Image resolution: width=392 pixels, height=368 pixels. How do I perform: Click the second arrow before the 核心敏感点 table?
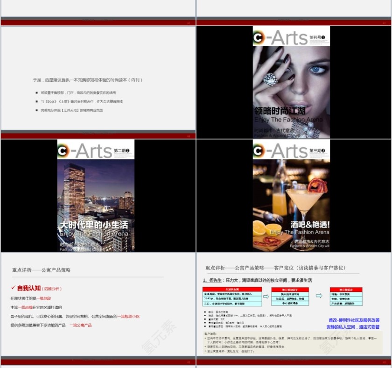(319, 296)
